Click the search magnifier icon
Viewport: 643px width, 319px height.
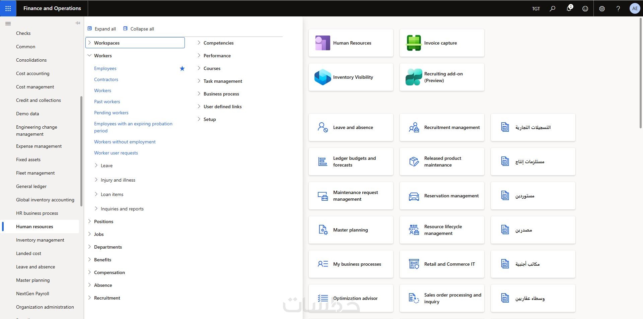tap(553, 9)
